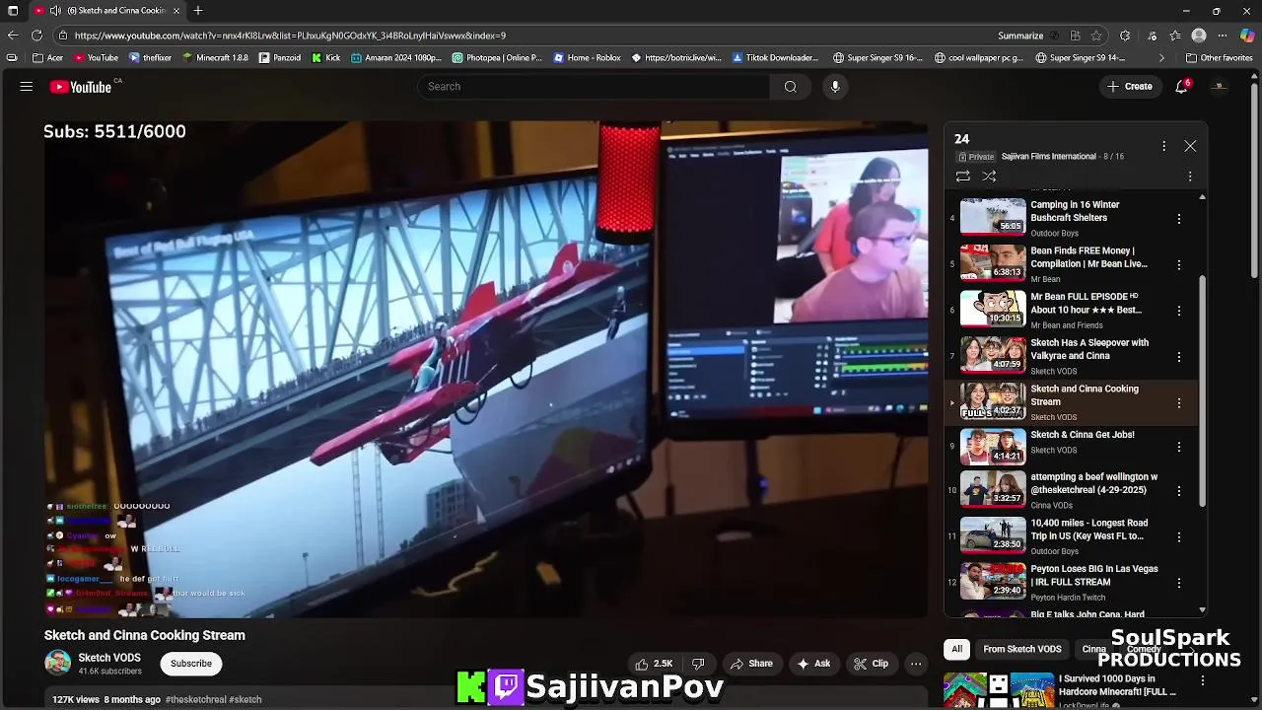The image size is (1262, 710).
Task: Play I Survived 1000 Days thumbnail
Action: [999, 690]
